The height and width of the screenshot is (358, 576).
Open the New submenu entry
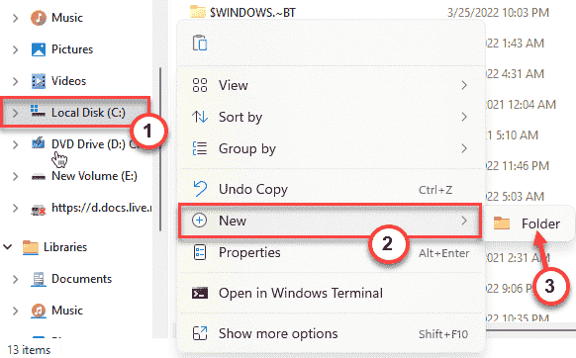(x=330, y=221)
